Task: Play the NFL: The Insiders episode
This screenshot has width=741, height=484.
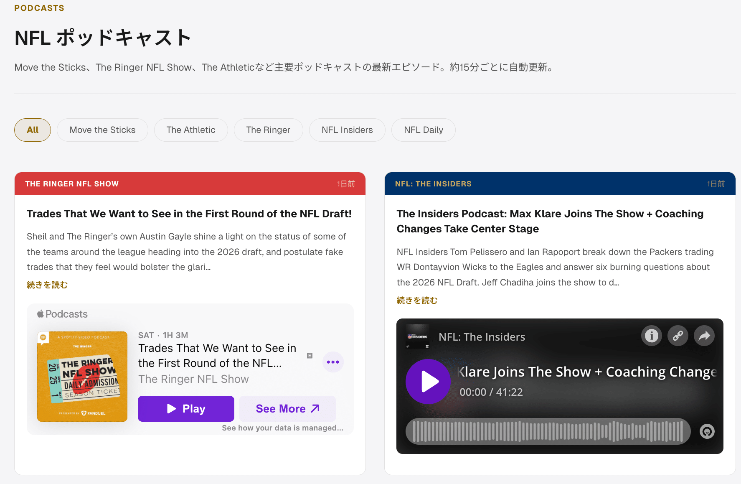Action: tap(428, 382)
